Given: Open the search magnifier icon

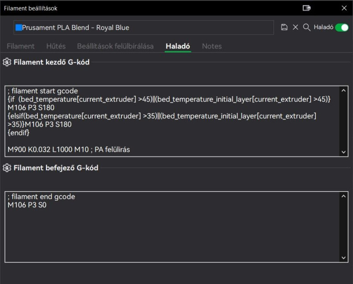Looking at the screenshot, I should click(307, 27).
